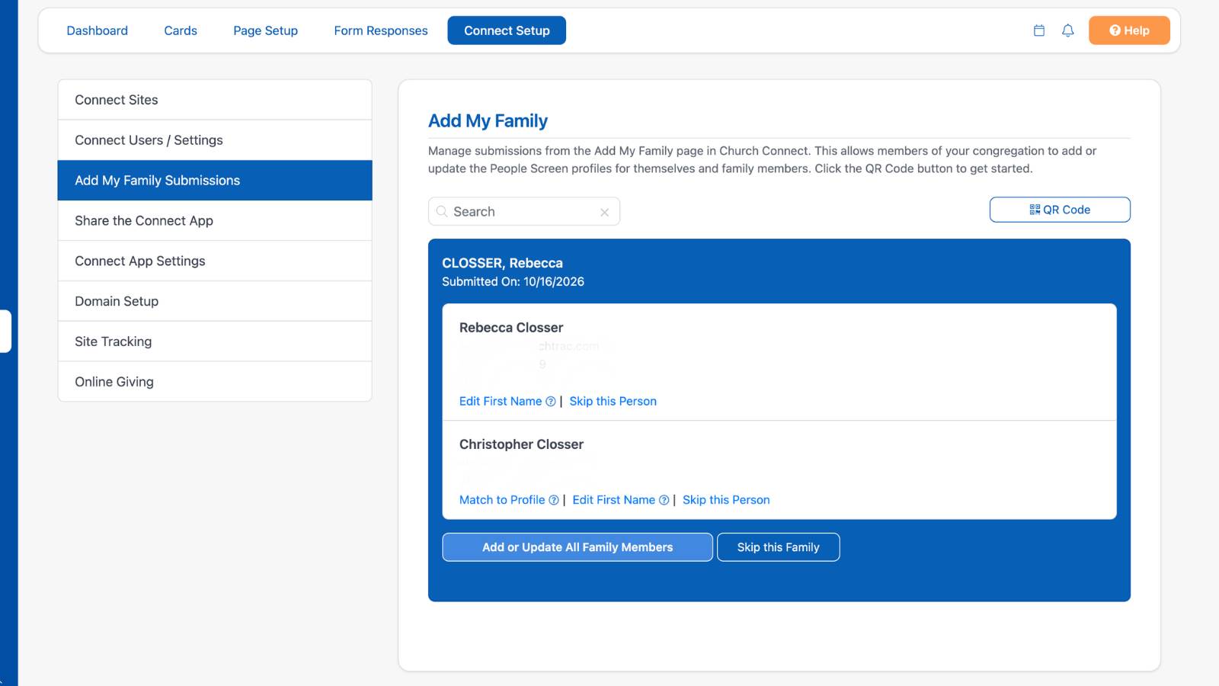Image resolution: width=1219 pixels, height=686 pixels.
Task: Go to Connect App Settings
Action: click(215, 261)
